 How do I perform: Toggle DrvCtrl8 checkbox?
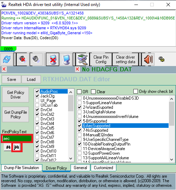pos(37,142)
